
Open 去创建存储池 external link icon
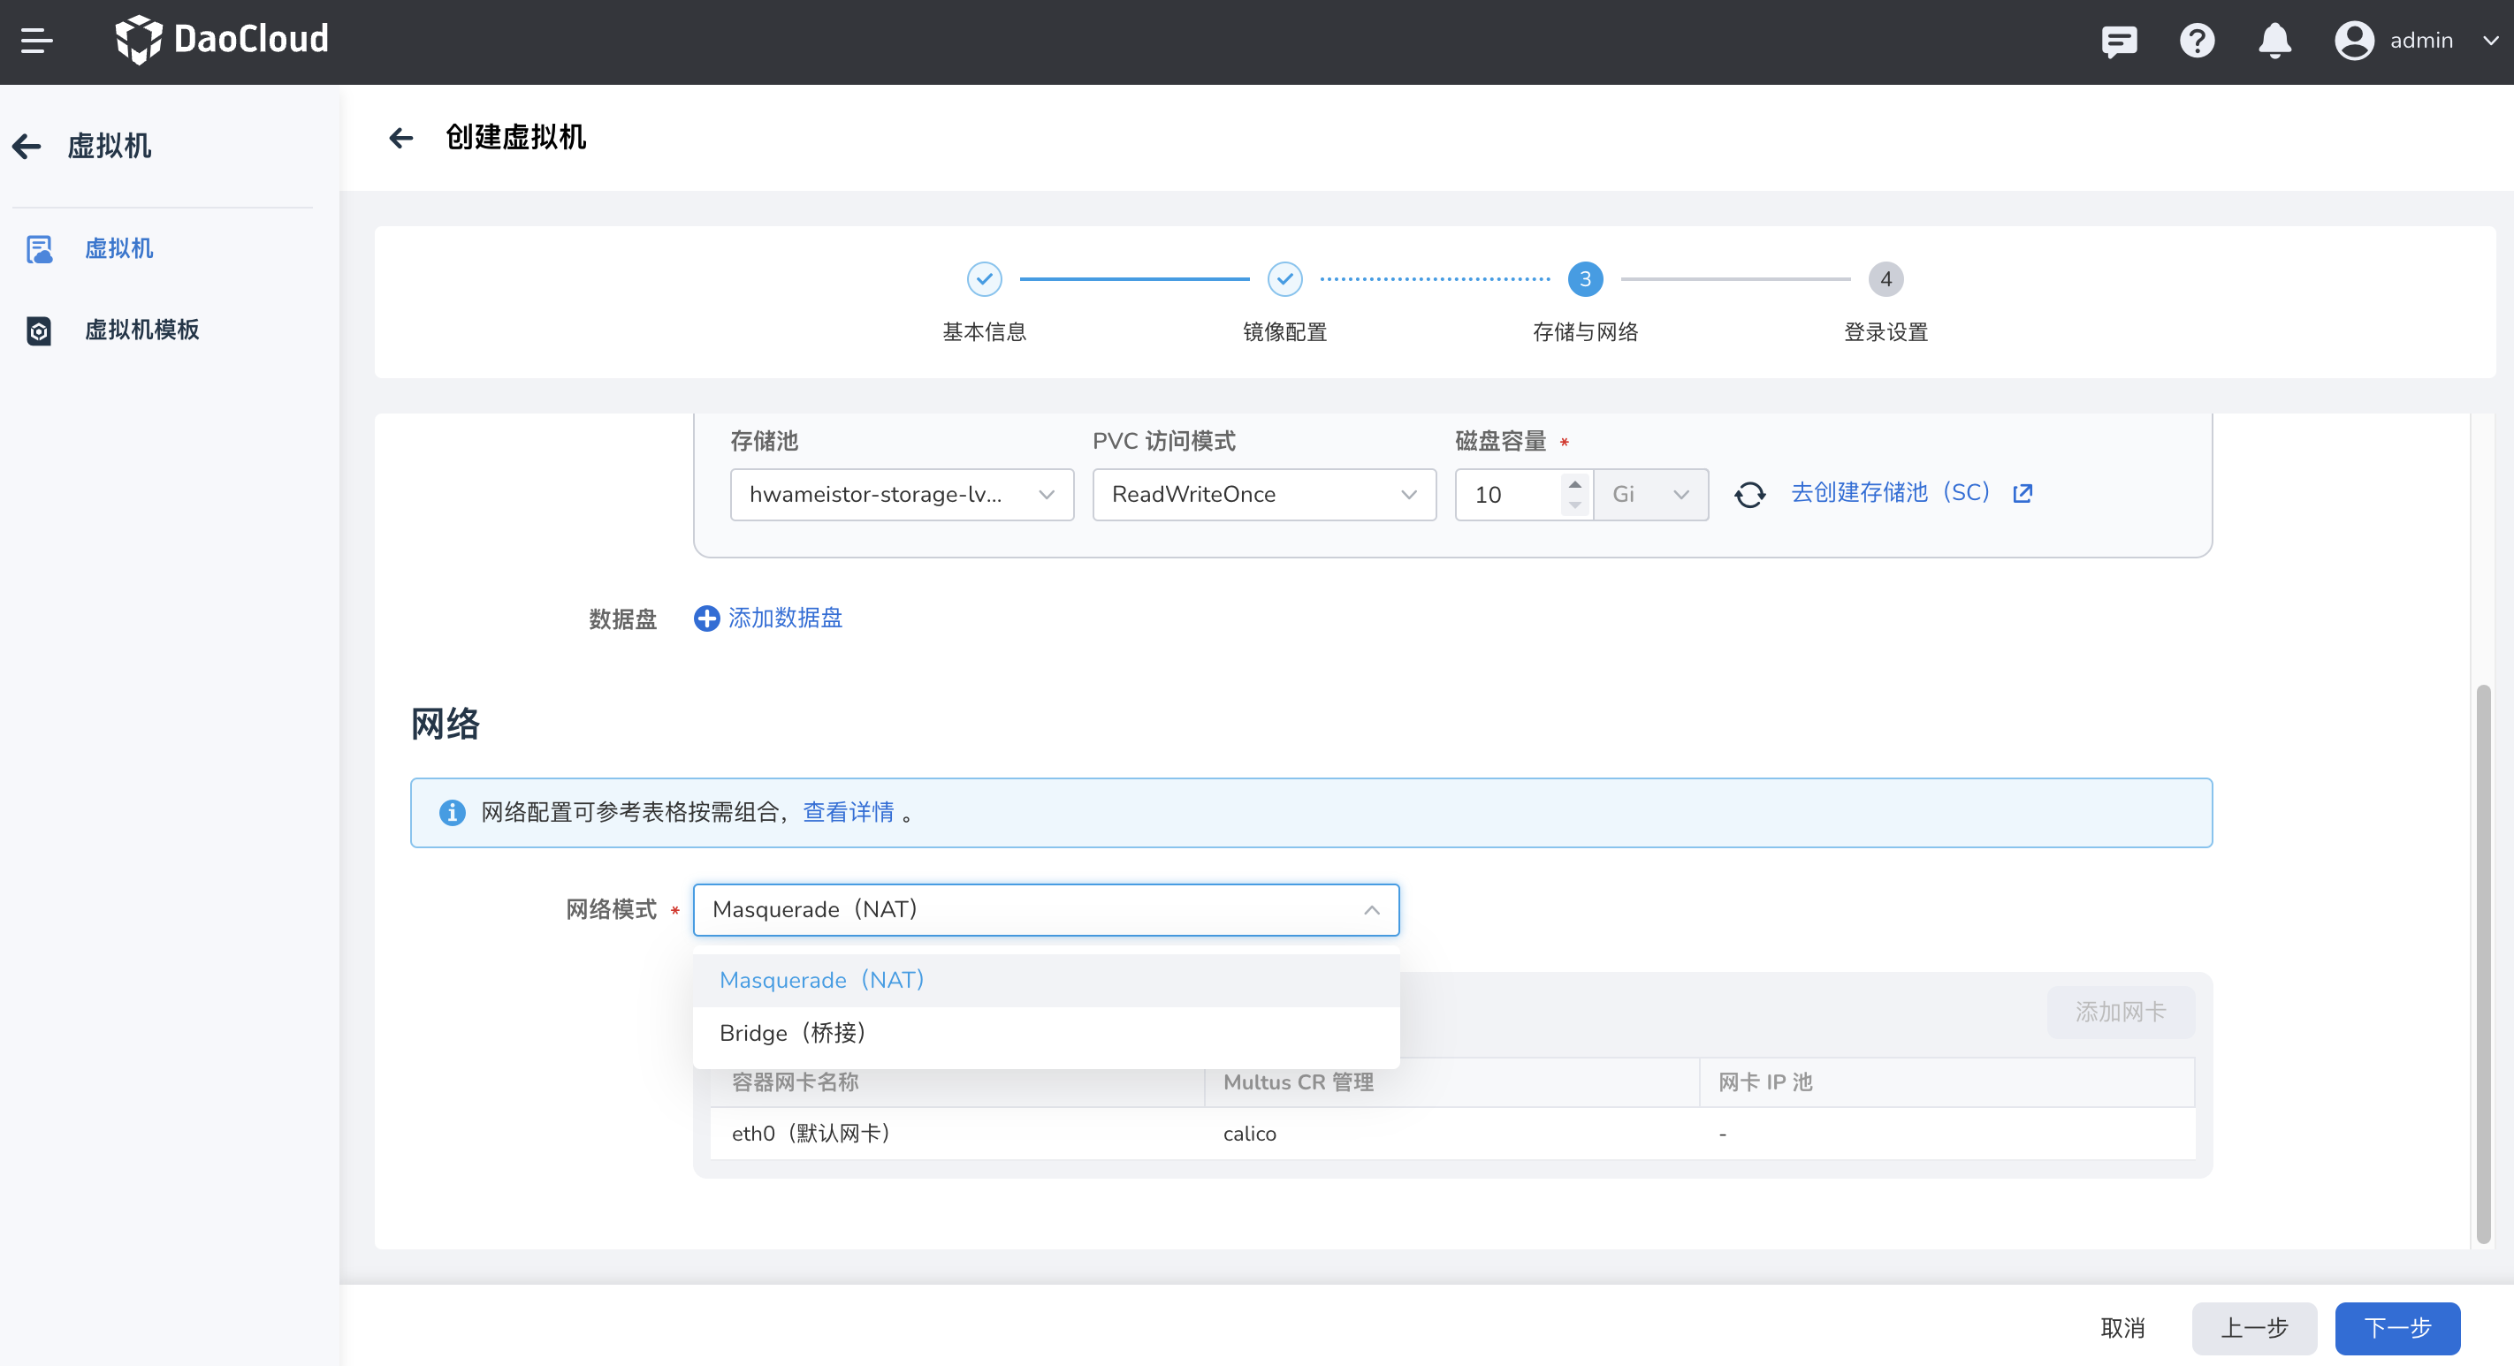(x=2023, y=494)
